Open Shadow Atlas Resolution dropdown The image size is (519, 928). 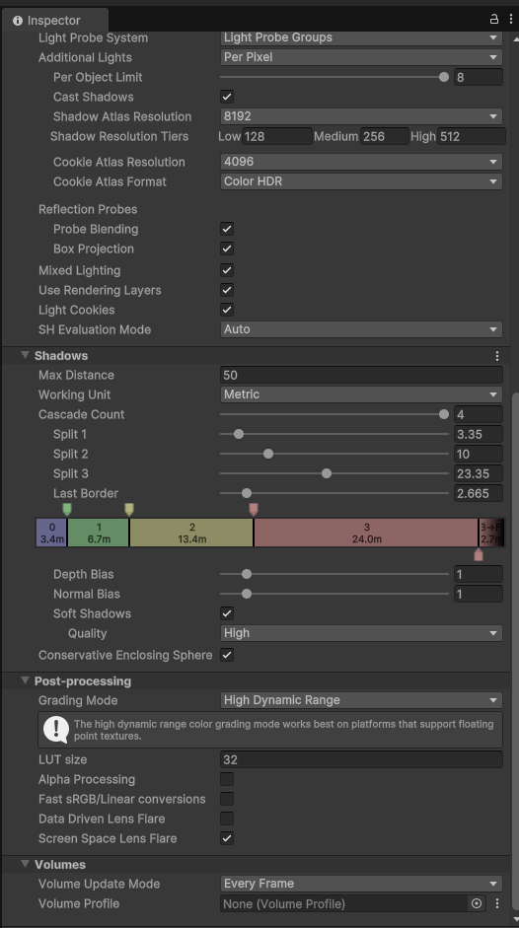361,116
